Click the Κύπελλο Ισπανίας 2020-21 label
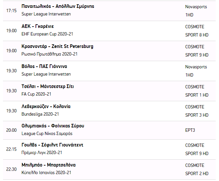219x181 pixels. pos(46,173)
